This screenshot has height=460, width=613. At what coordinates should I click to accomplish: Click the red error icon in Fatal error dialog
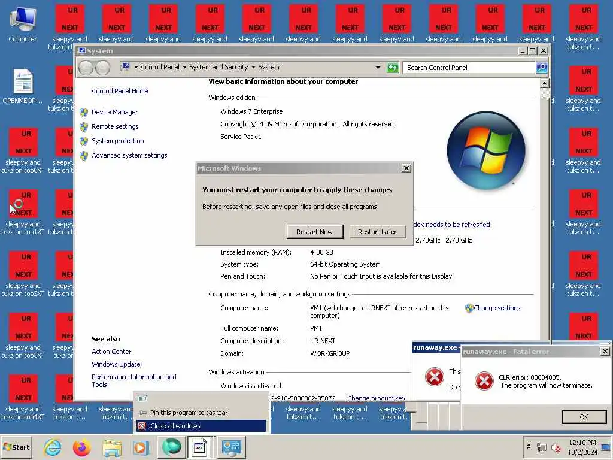coord(484,380)
